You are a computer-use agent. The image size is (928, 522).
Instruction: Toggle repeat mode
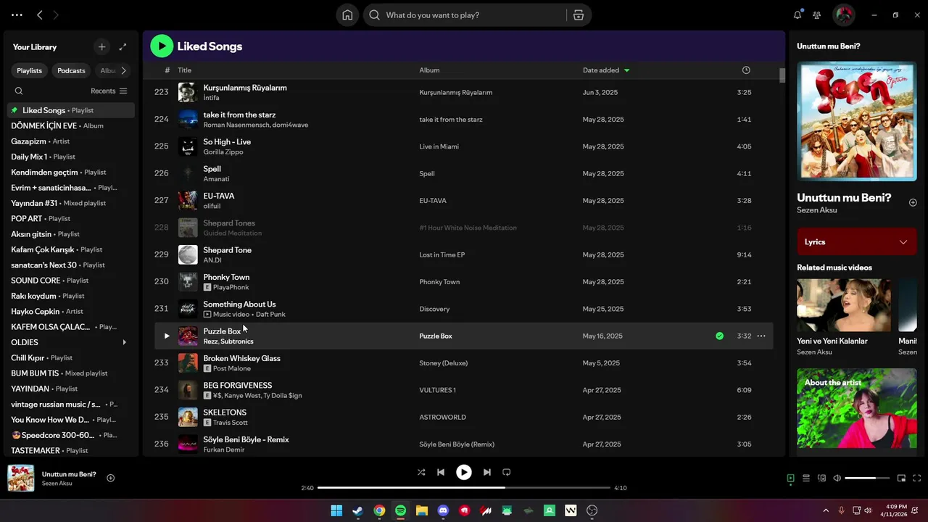click(x=507, y=473)
